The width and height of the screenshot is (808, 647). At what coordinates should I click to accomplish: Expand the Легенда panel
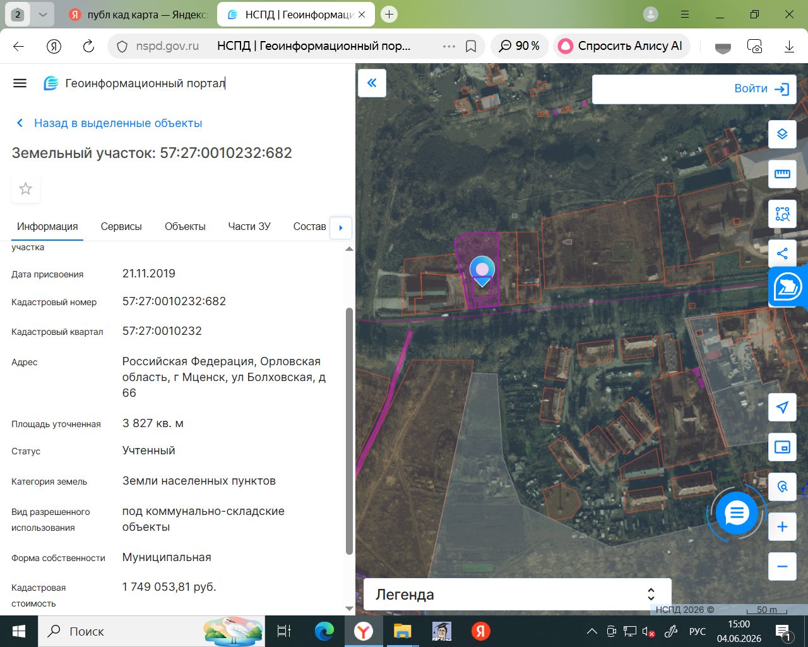(517, 595)
